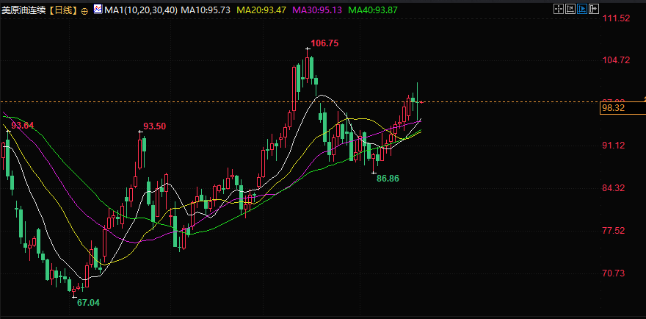Click the four-way crosshair move icon
This screenshot has width=646, height=319.
(x=559, y=9)
